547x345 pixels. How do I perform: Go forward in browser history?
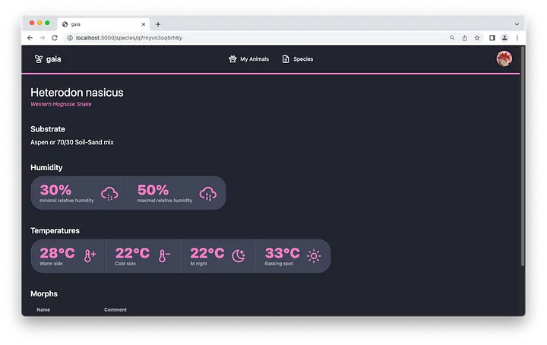[x=43, y=38]
